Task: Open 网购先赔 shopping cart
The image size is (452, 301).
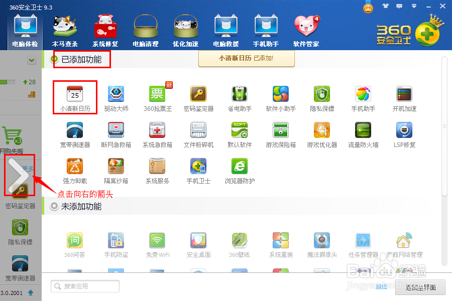Action: pos(12,140)
